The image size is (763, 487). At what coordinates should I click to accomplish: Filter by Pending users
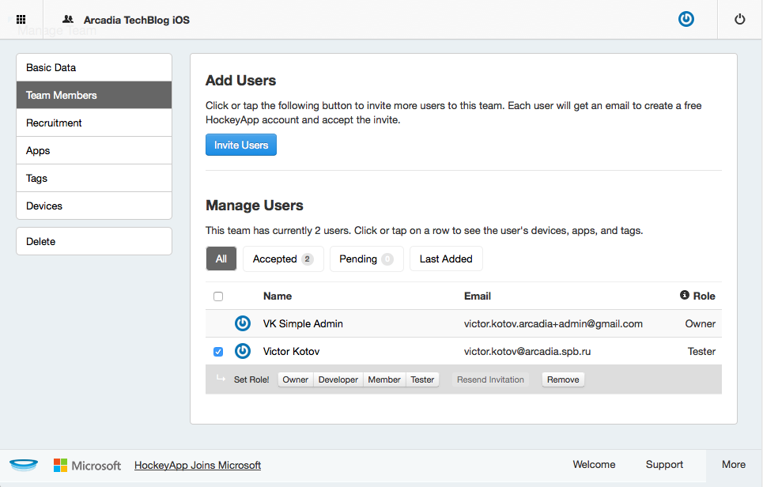(366, 259)
